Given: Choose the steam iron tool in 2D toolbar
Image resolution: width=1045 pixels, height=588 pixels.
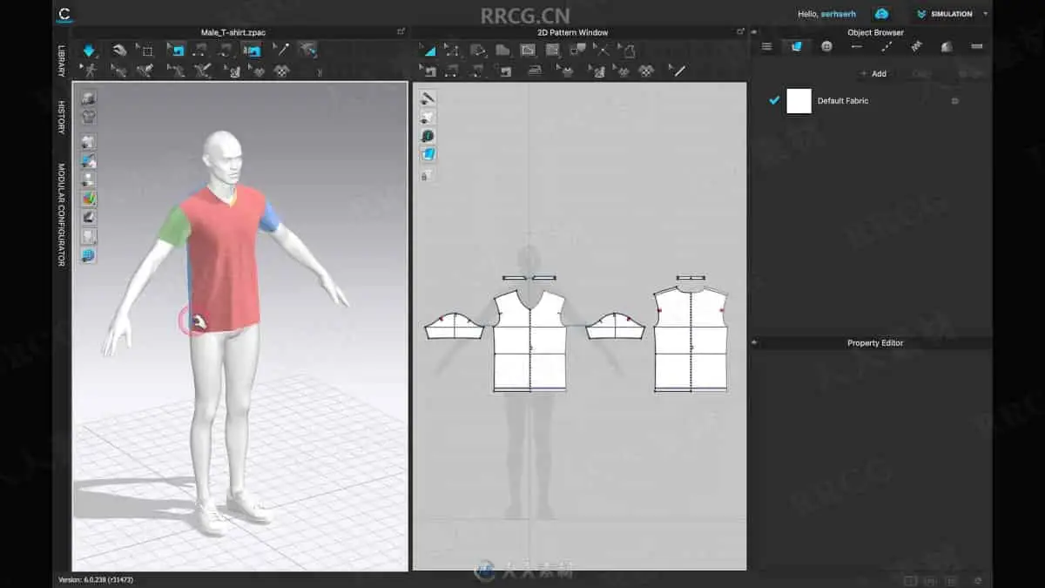Looking at the screenshot, I should pyautogui.click(x=534, y=71).
